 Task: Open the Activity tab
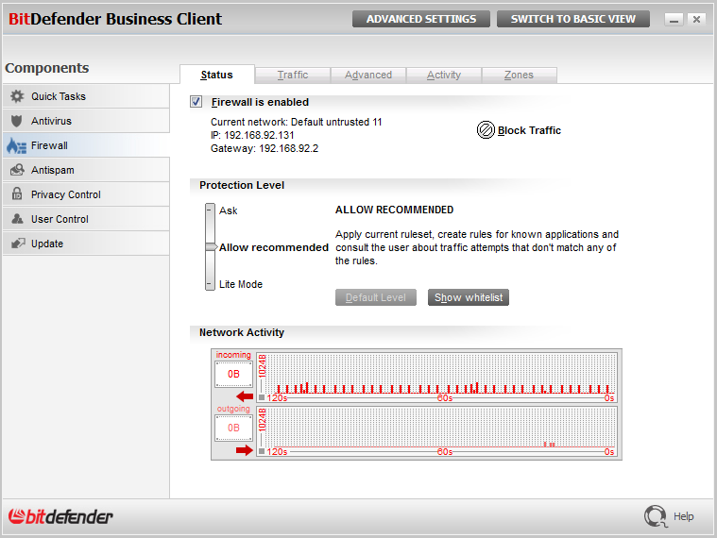click(x=444, y=75)
